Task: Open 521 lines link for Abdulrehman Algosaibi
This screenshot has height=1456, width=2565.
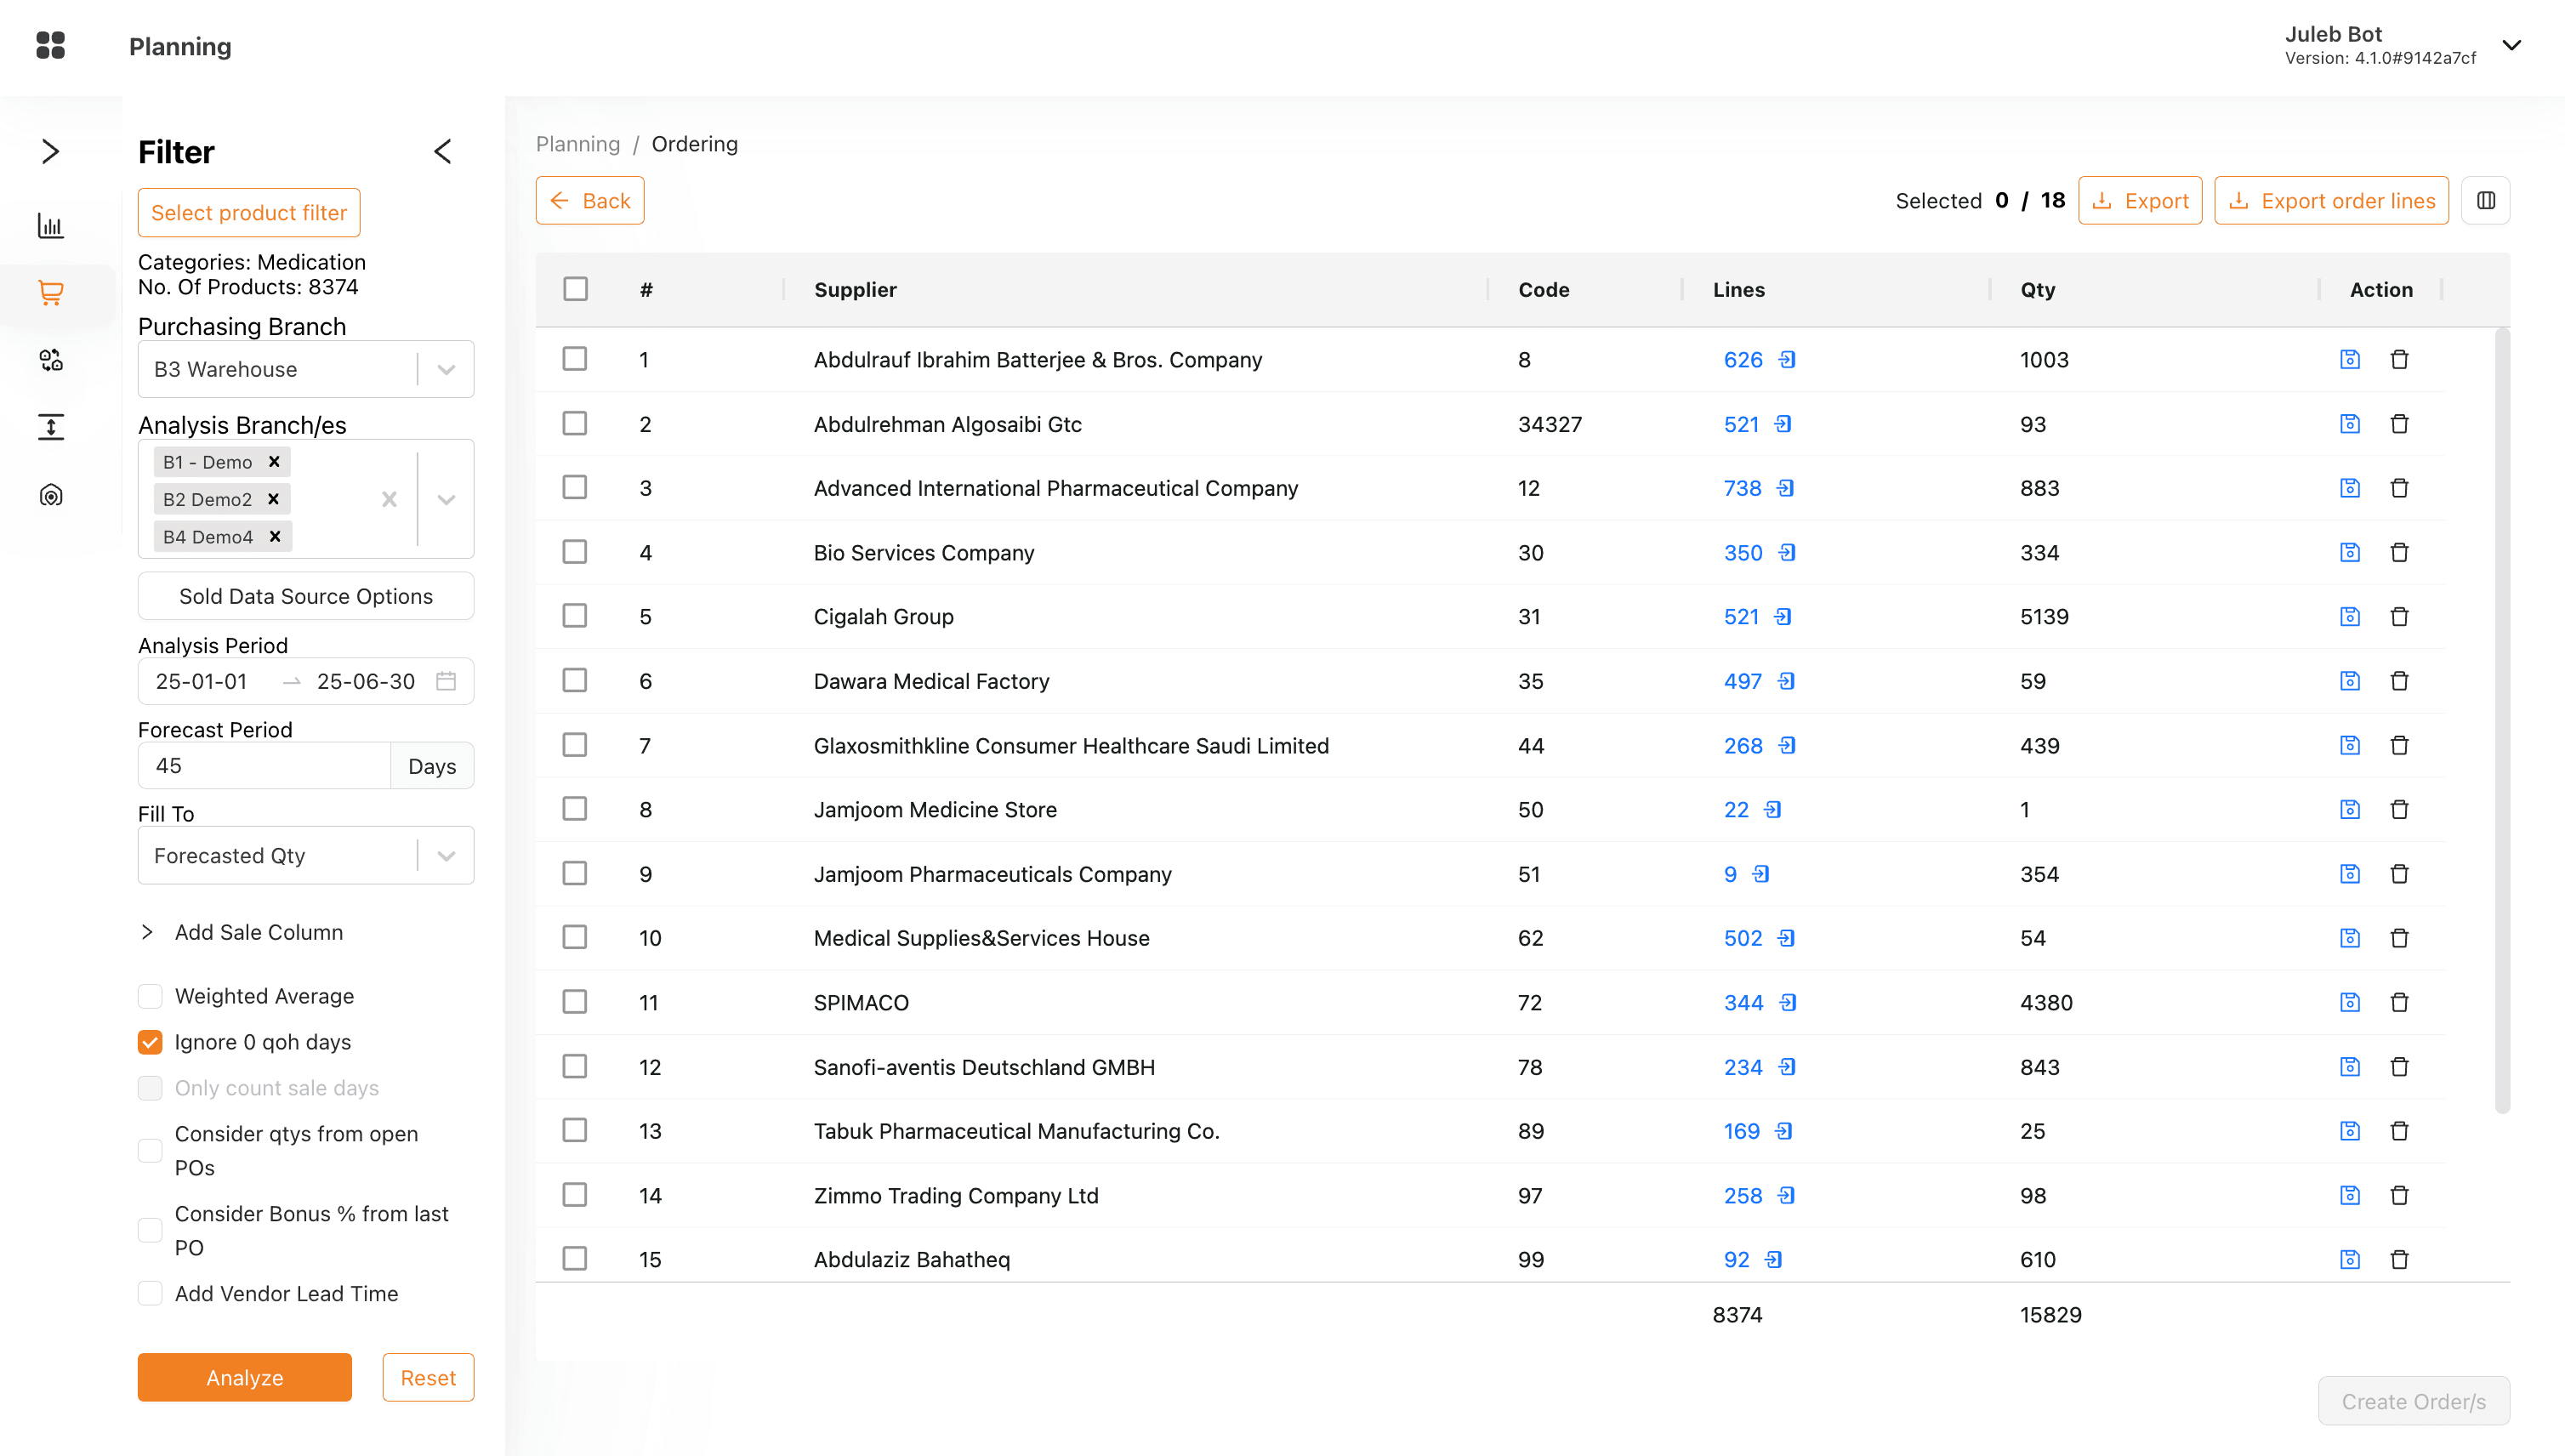Action: pos(1741,424)
